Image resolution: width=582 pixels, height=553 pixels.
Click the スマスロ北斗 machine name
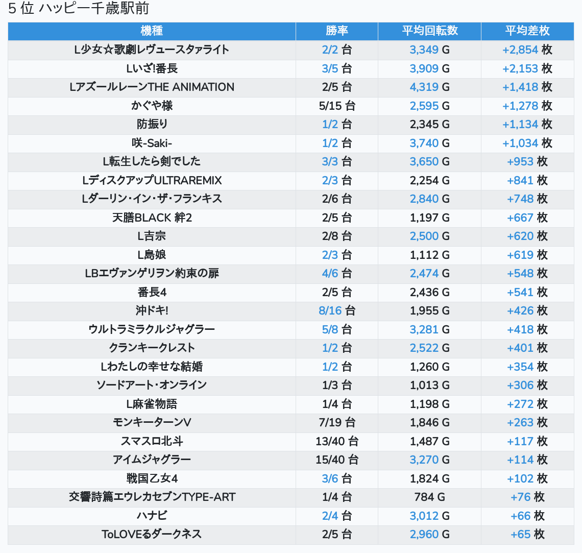(x=152, y=442)
